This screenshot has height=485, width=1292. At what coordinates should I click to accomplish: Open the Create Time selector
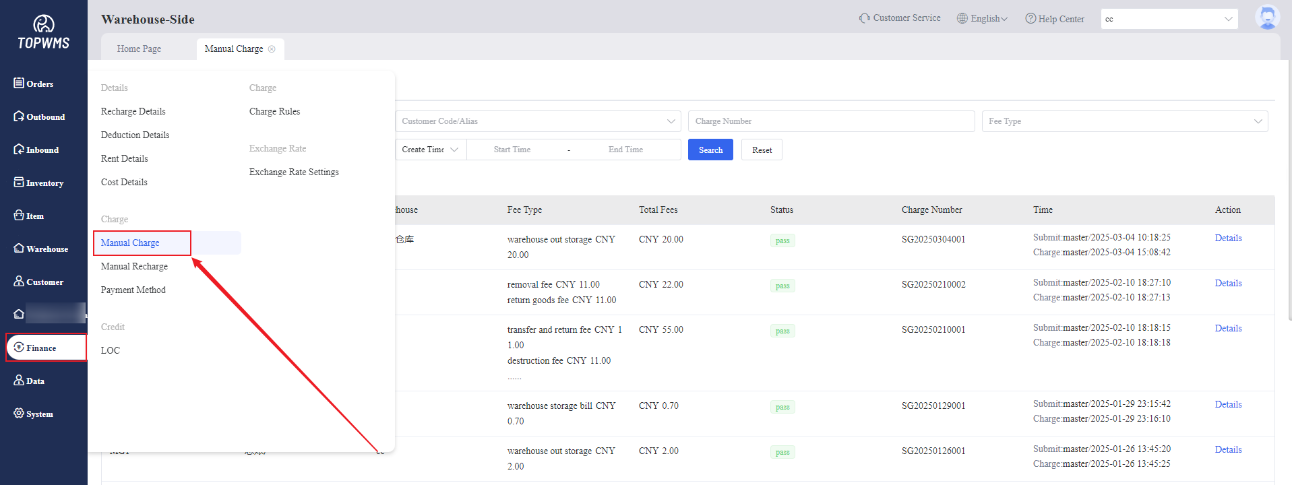(429, 150)
